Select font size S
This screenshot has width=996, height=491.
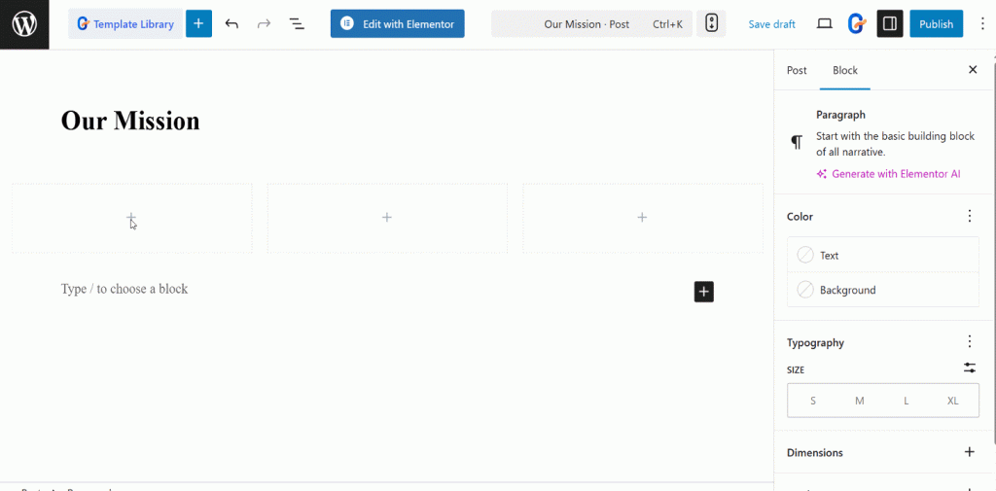tap(813, 401)
